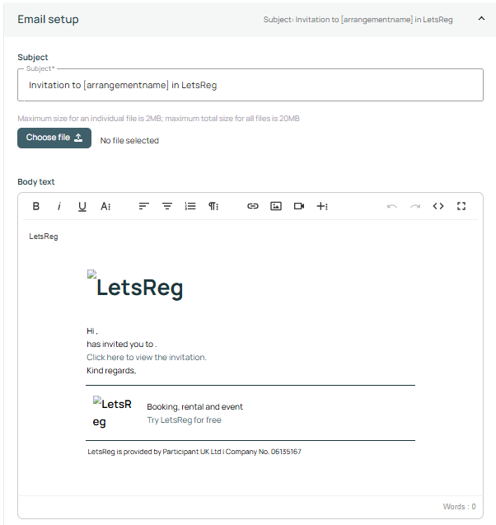Insert a hyperlink
Image resolution: width=496 pixels, height=525 pixels.
point(253,206)
